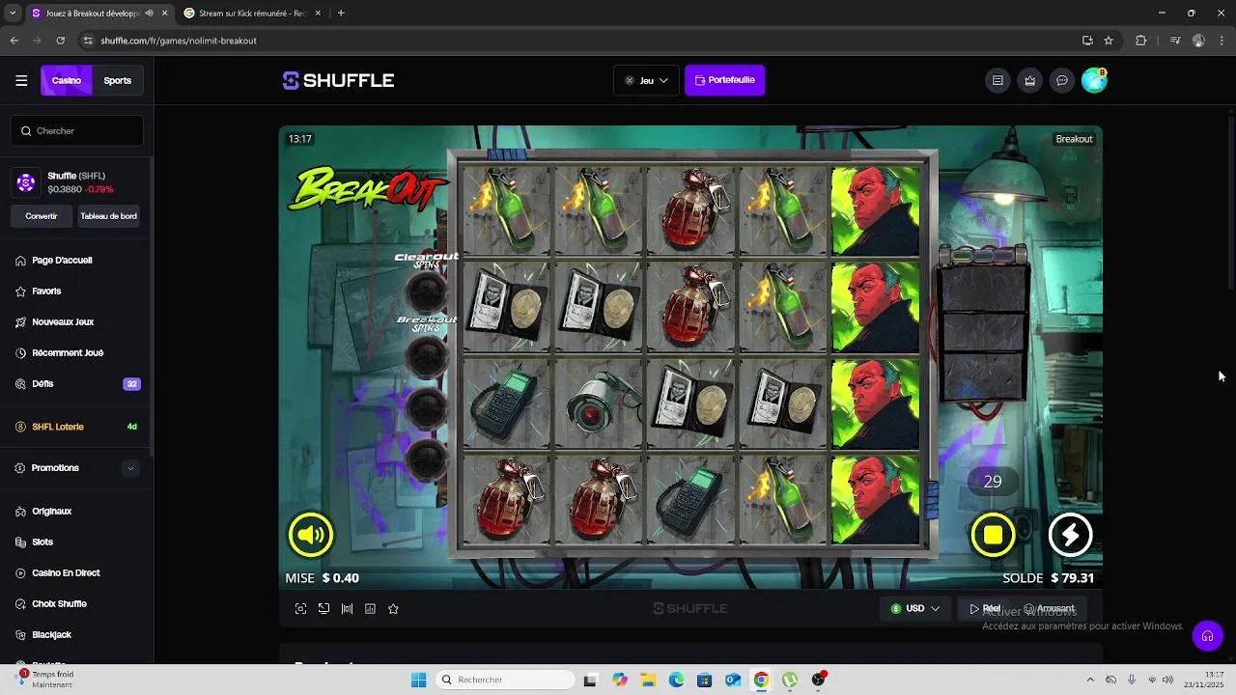
Task: Open Casino En Direct in the sidebar
Action: [66, 573]
